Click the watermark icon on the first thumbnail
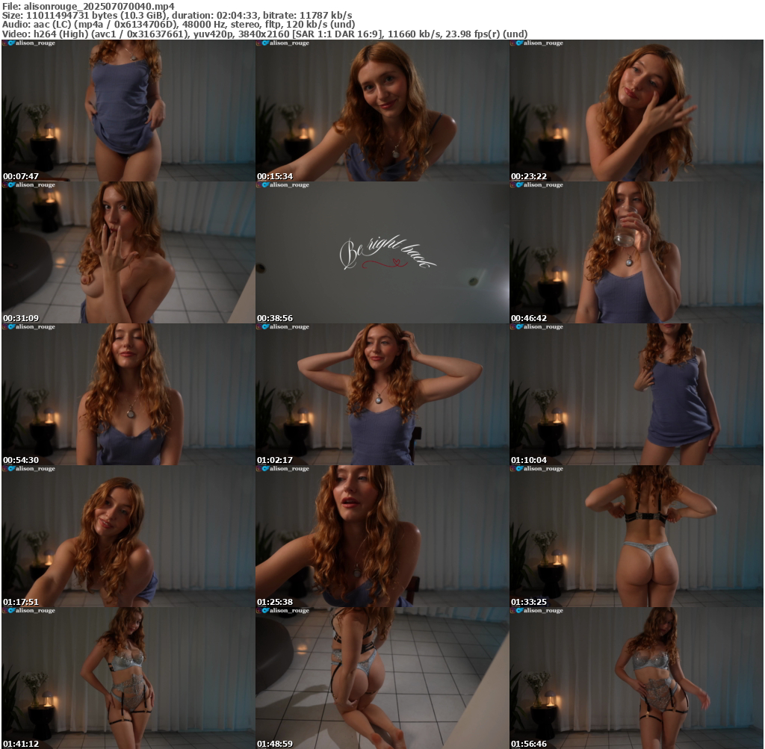 pos(7,43)
